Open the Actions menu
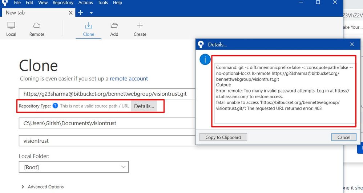The image size is (363, 193). 85,3
